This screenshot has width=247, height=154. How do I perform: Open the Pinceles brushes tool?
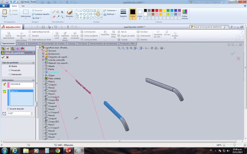(x=69, y=14)
